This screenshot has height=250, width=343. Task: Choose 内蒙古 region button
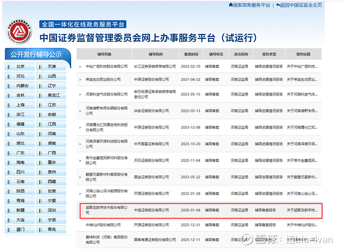tap(20, 86)
